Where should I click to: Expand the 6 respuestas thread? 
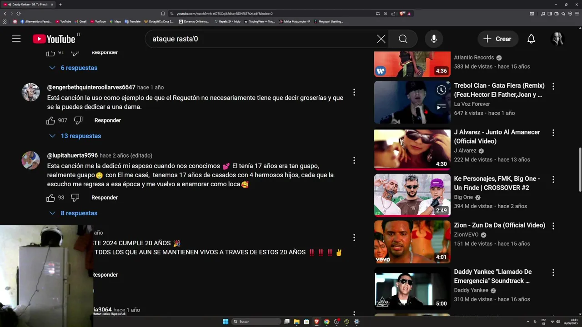(x=74, y=68)
